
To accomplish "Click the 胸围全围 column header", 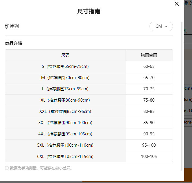I will pos(149,55).
